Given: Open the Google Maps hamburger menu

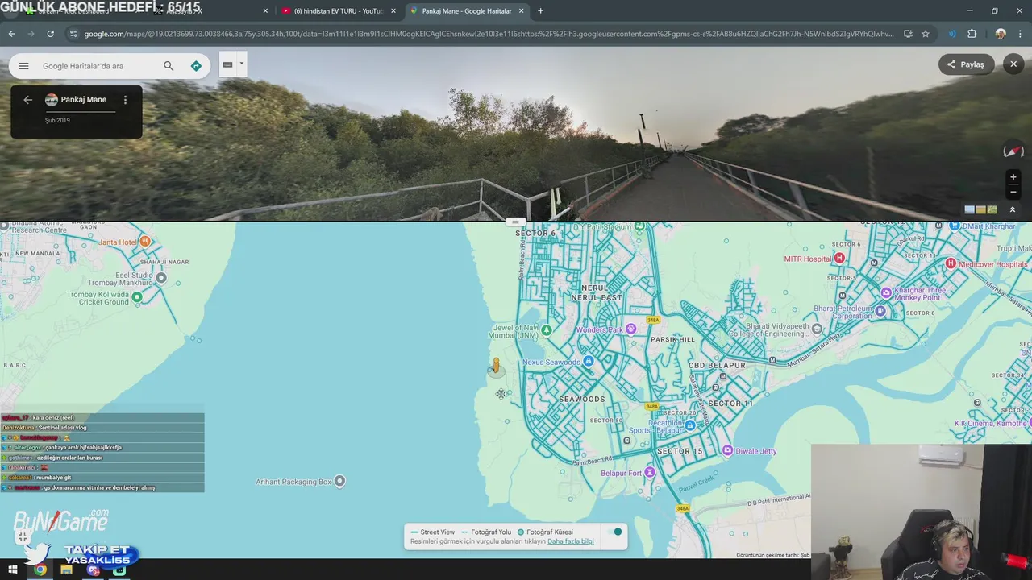Looking at the screenshot, I should 23,66.
